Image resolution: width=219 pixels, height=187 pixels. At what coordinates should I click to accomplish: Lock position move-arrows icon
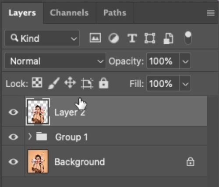[70, 82]
